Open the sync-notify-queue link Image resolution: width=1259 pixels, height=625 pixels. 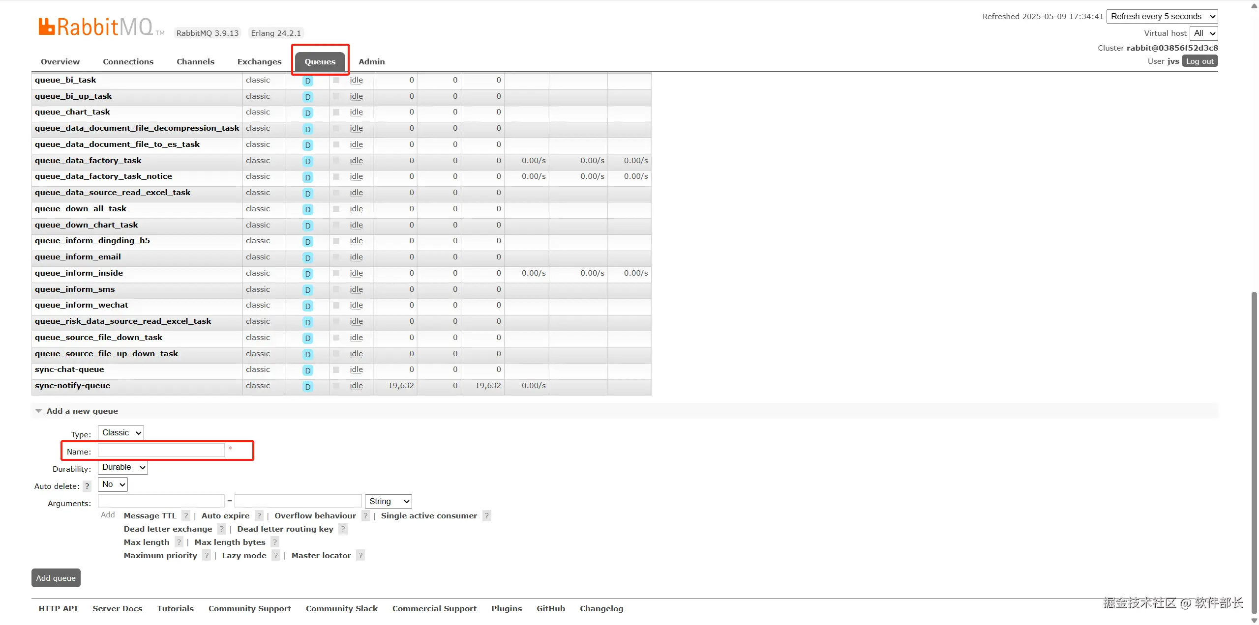tap(72, 386)
